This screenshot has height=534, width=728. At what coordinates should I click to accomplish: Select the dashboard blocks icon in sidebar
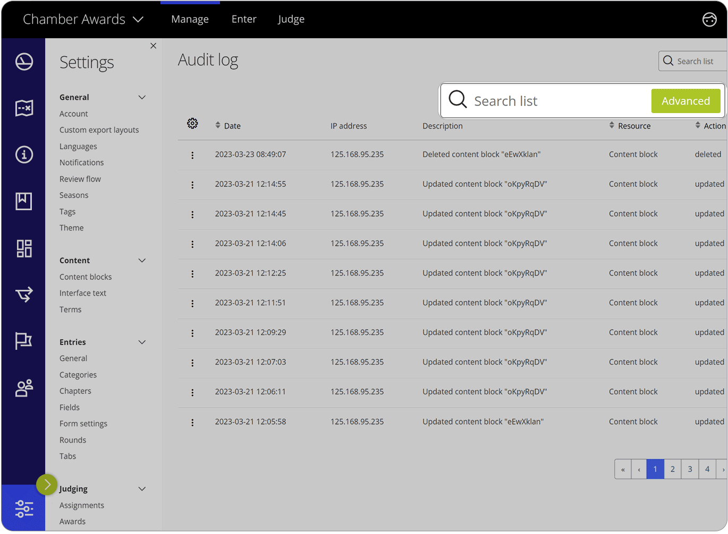(23, 248)
